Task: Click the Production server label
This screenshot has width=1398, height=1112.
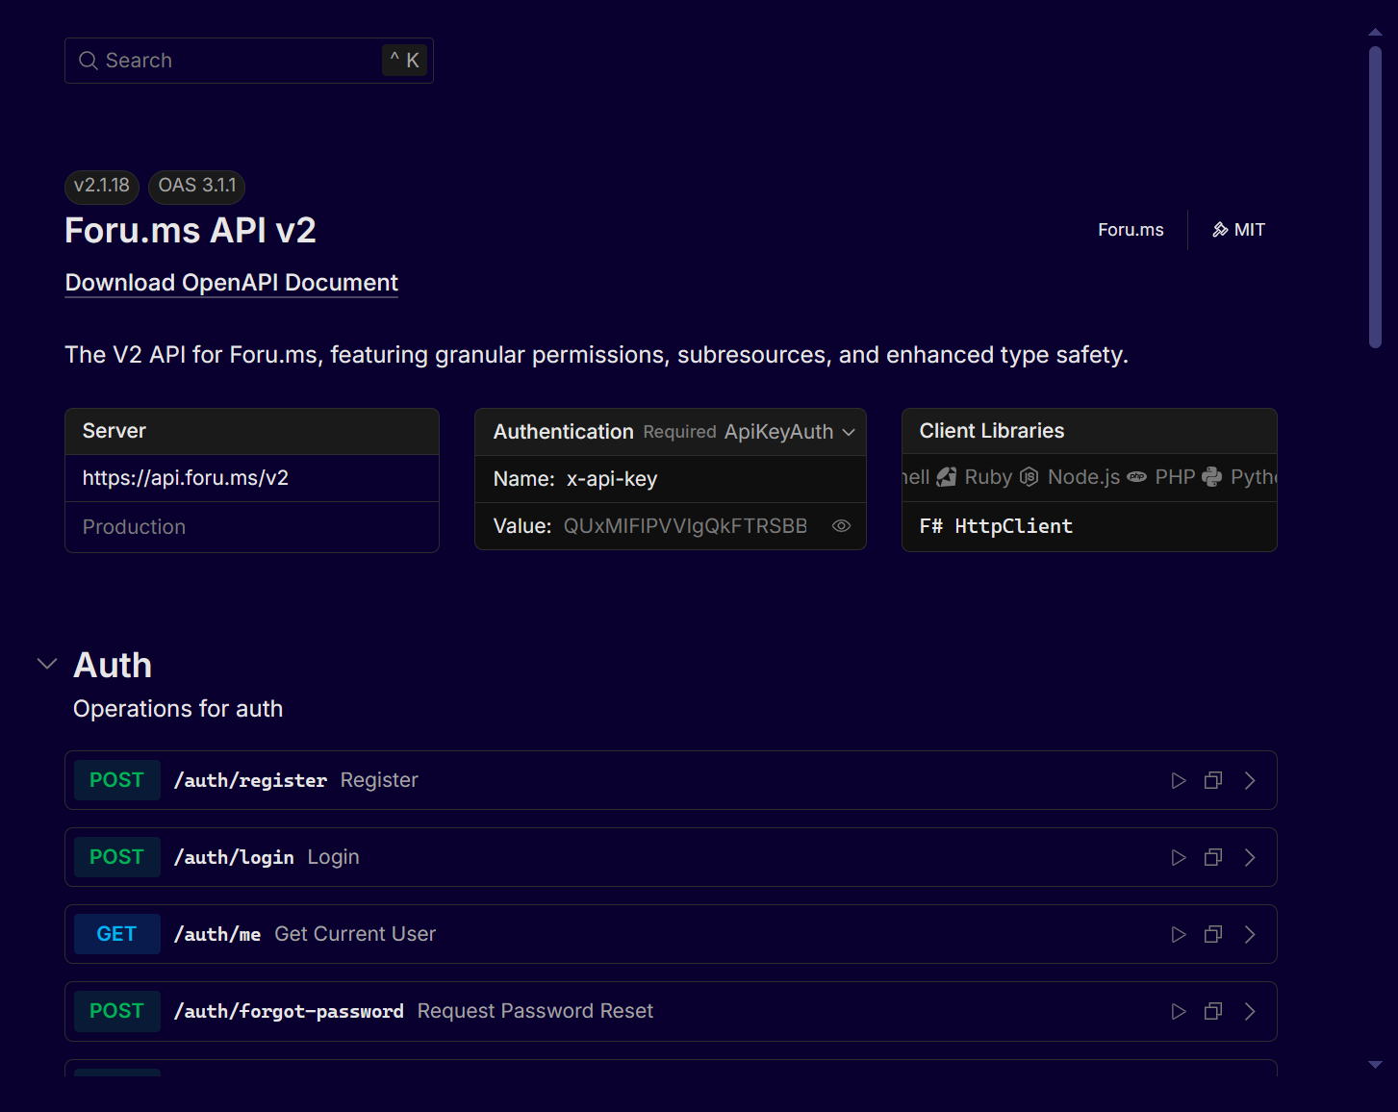Action: (134, 527)
